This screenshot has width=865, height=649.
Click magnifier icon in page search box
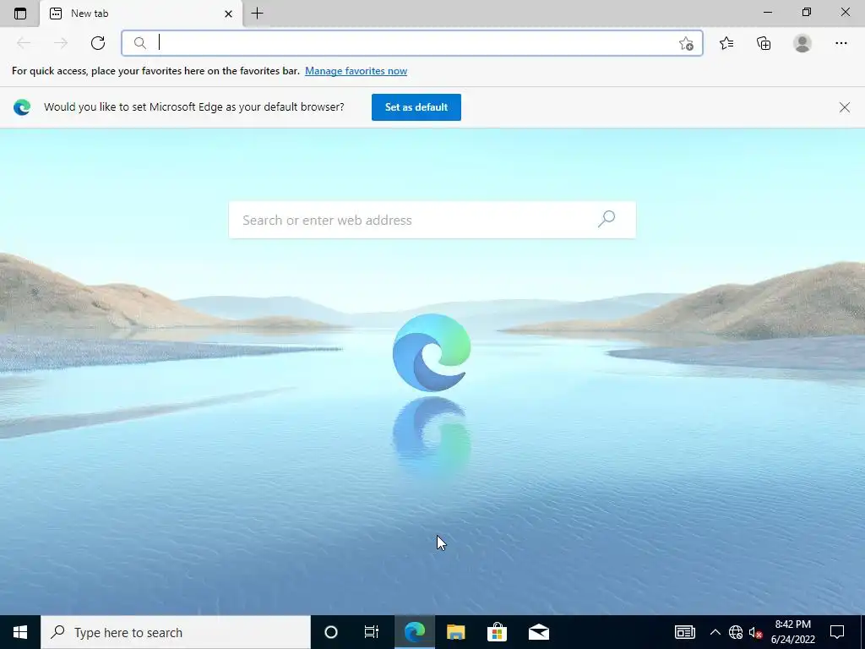[606, 219]
